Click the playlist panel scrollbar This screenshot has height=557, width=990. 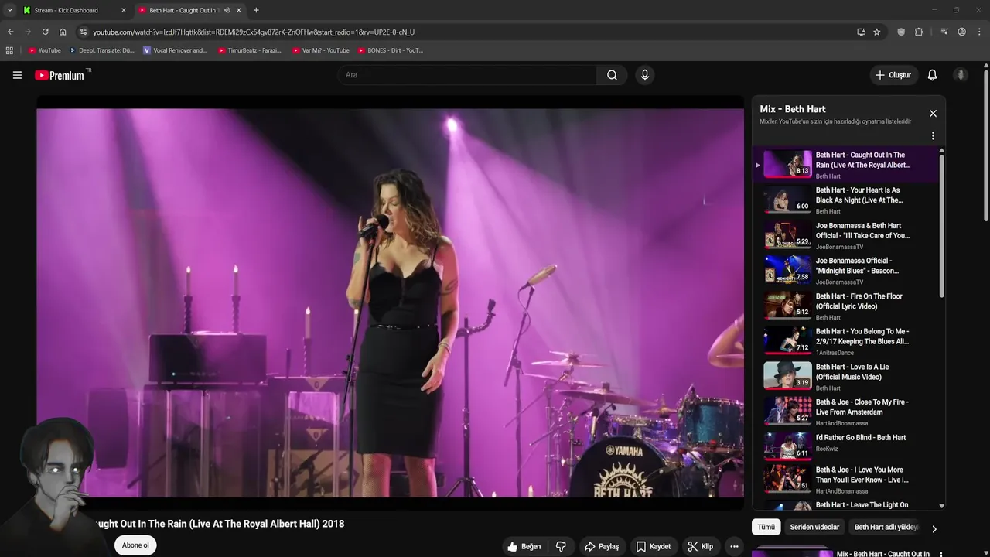pyautogui.click(x=941, y=224)
